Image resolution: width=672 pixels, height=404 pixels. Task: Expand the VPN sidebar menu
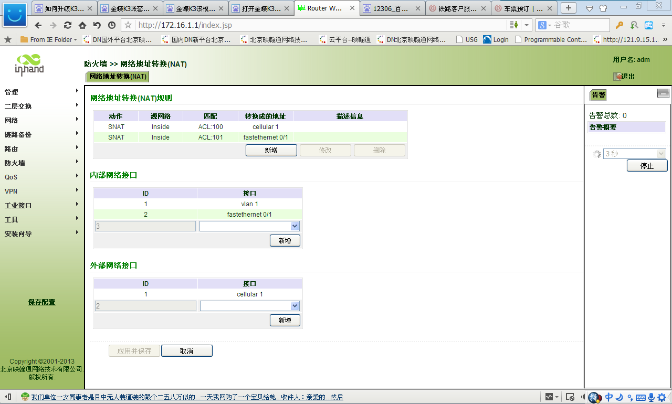(42, 191)
